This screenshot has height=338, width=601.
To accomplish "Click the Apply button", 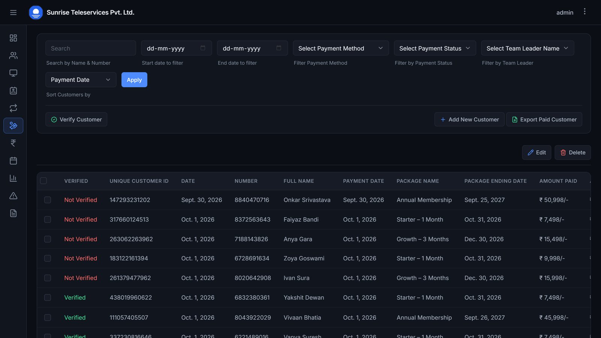I will (134, 80).
